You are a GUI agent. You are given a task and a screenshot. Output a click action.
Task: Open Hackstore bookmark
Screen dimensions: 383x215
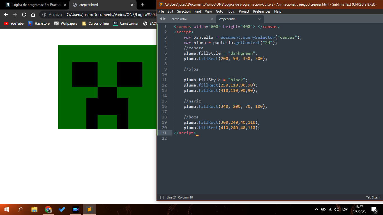click(x=39, y=24)
